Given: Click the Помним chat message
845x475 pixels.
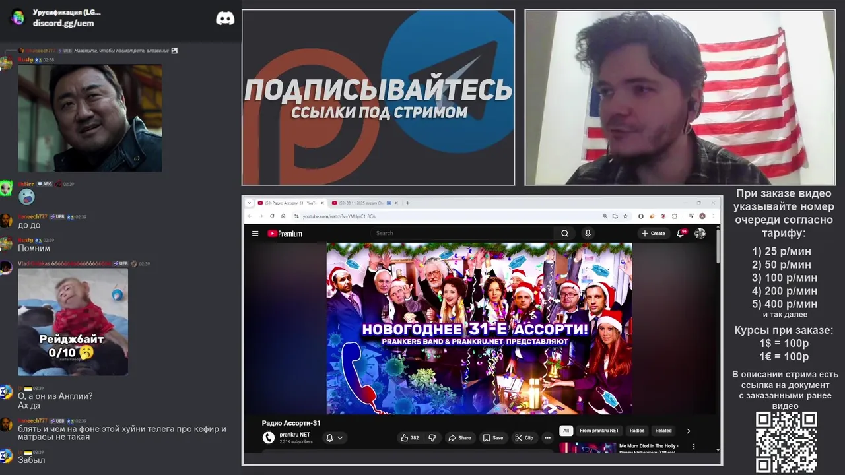Looking at the screenshot, I should point(34,249).
